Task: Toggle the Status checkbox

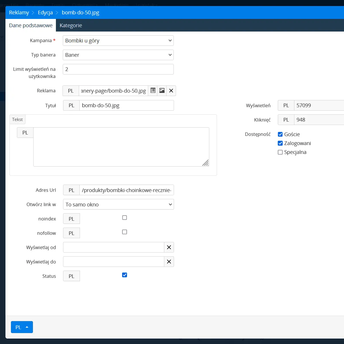Action: point(124,275)
